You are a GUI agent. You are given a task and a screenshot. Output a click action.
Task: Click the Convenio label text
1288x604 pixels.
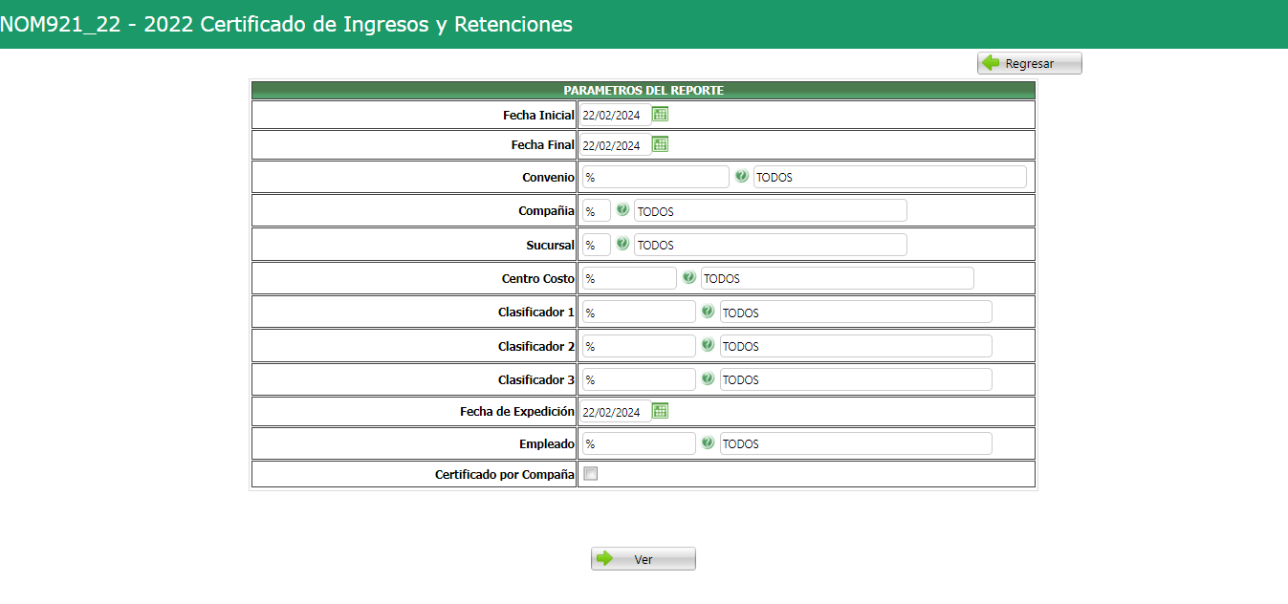coord(549,177)
